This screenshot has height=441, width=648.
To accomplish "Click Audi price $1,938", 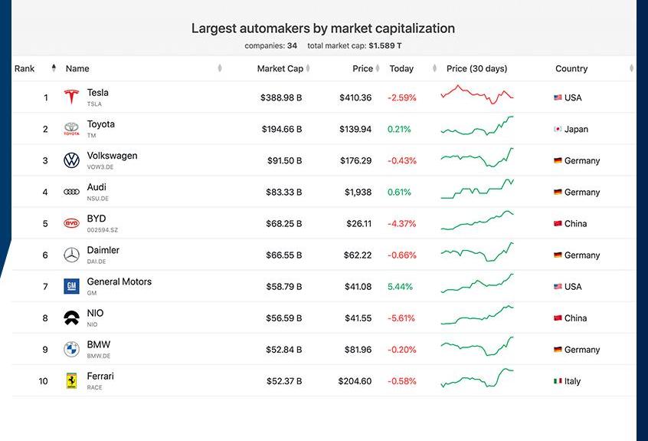I will pyautogui.click(x=358, y=193).
